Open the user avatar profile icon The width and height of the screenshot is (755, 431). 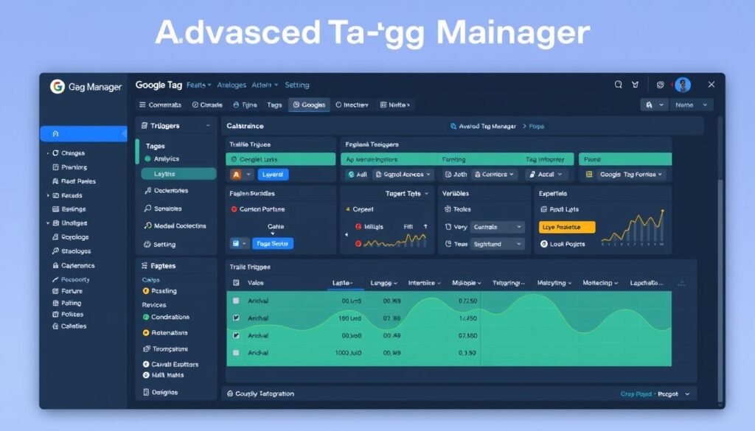[682, 85]
